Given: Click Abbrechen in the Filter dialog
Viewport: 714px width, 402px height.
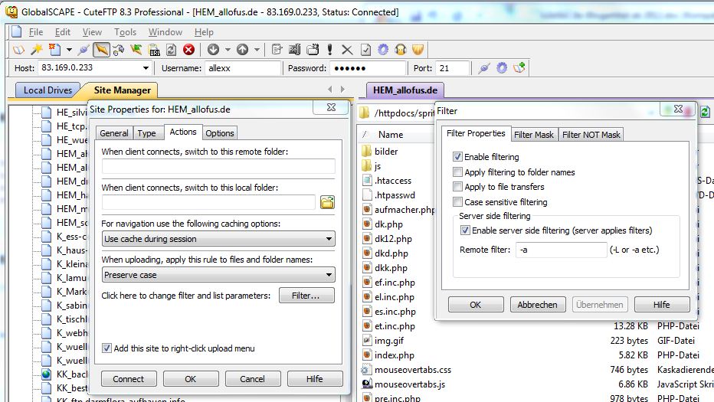Looking at the screenshot, I should tap(537, 305).
